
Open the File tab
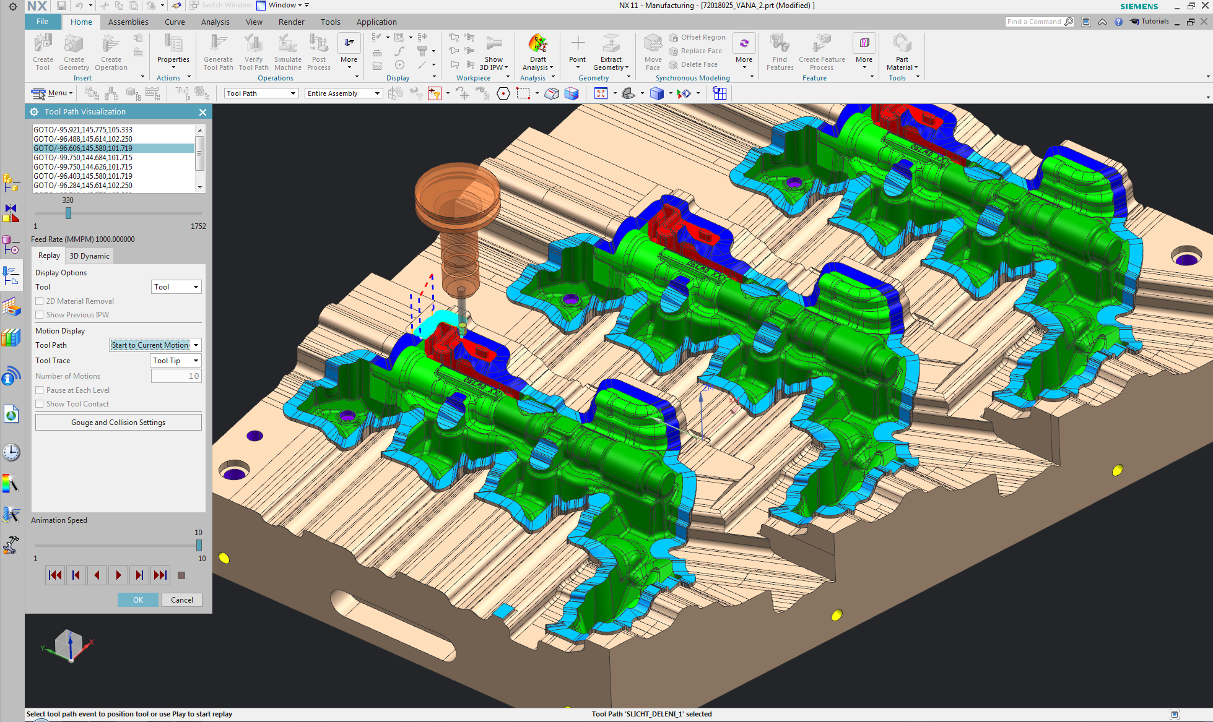[x=42, y=22]
